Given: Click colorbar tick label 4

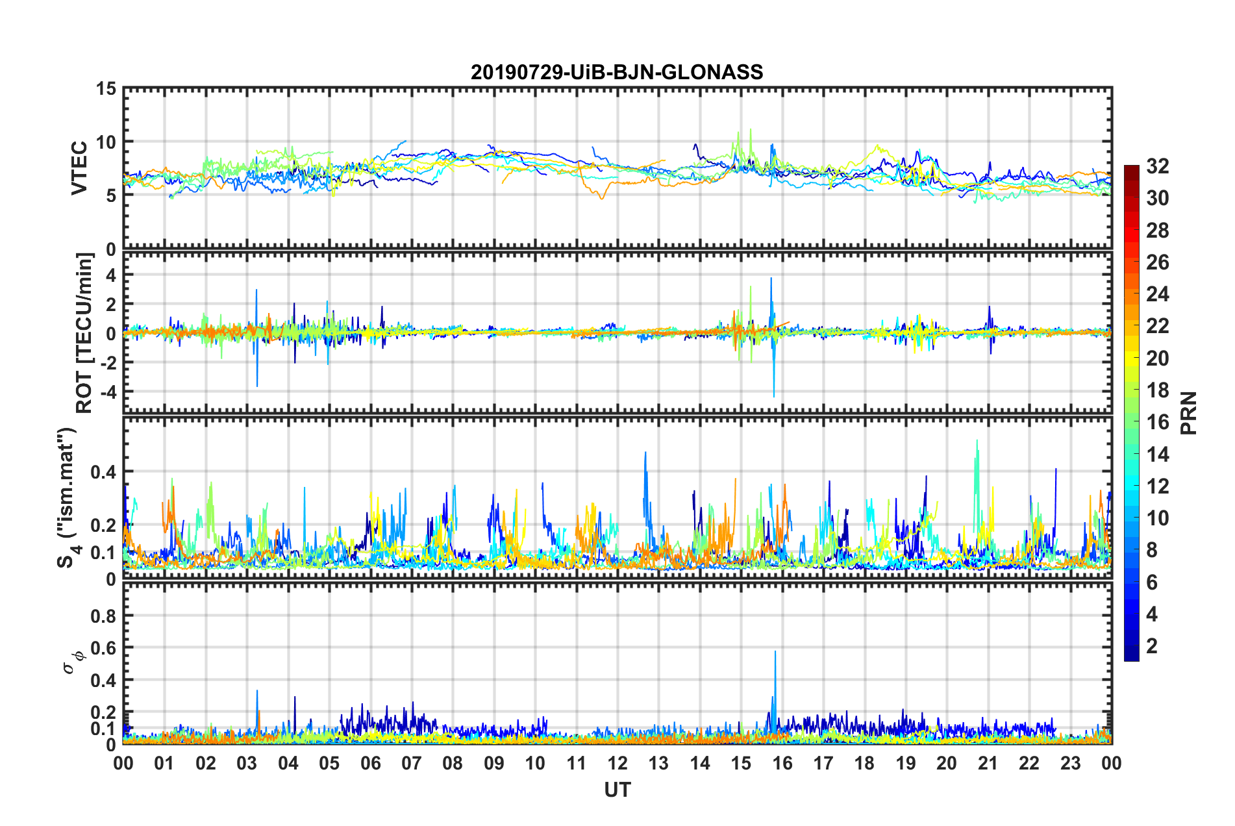Looking at the screenshot, I should point(1152,614).
